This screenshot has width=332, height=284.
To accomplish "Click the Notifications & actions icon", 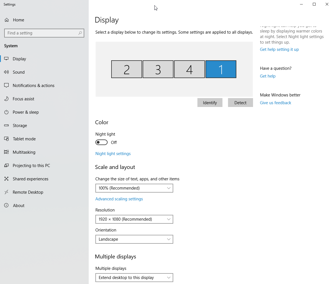I will (6, 85).
